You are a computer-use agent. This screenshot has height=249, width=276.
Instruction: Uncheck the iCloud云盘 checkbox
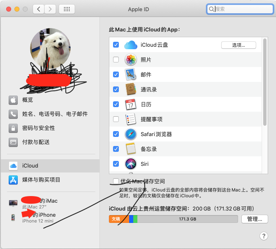[116, 45]
